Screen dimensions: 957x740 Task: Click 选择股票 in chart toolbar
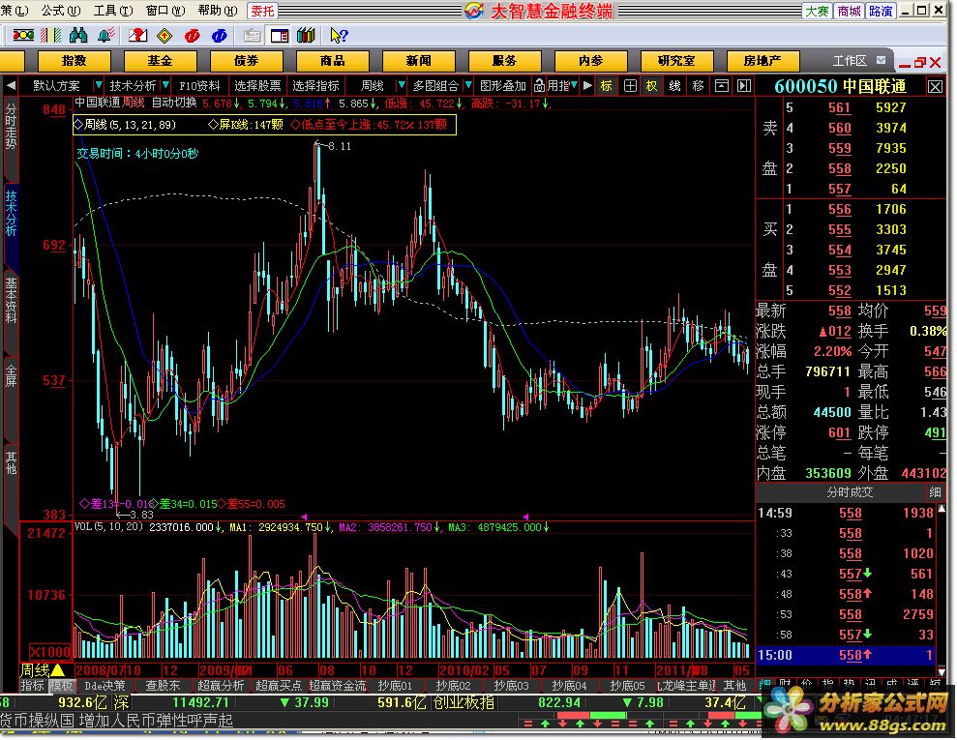coord(257,85)
